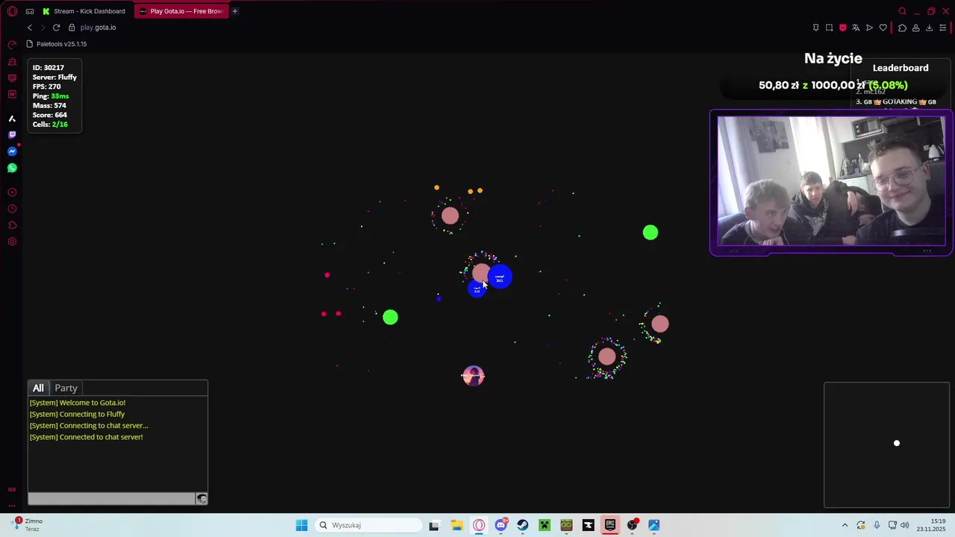Open the Windows Start menu

click(x=301, y=525)
